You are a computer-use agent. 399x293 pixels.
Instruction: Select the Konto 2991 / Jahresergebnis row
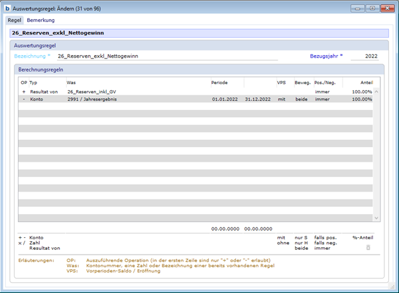coord(133,99)
